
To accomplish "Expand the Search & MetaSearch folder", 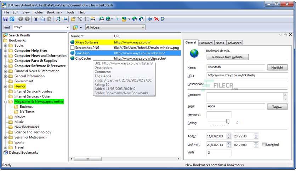I will 6,137.
